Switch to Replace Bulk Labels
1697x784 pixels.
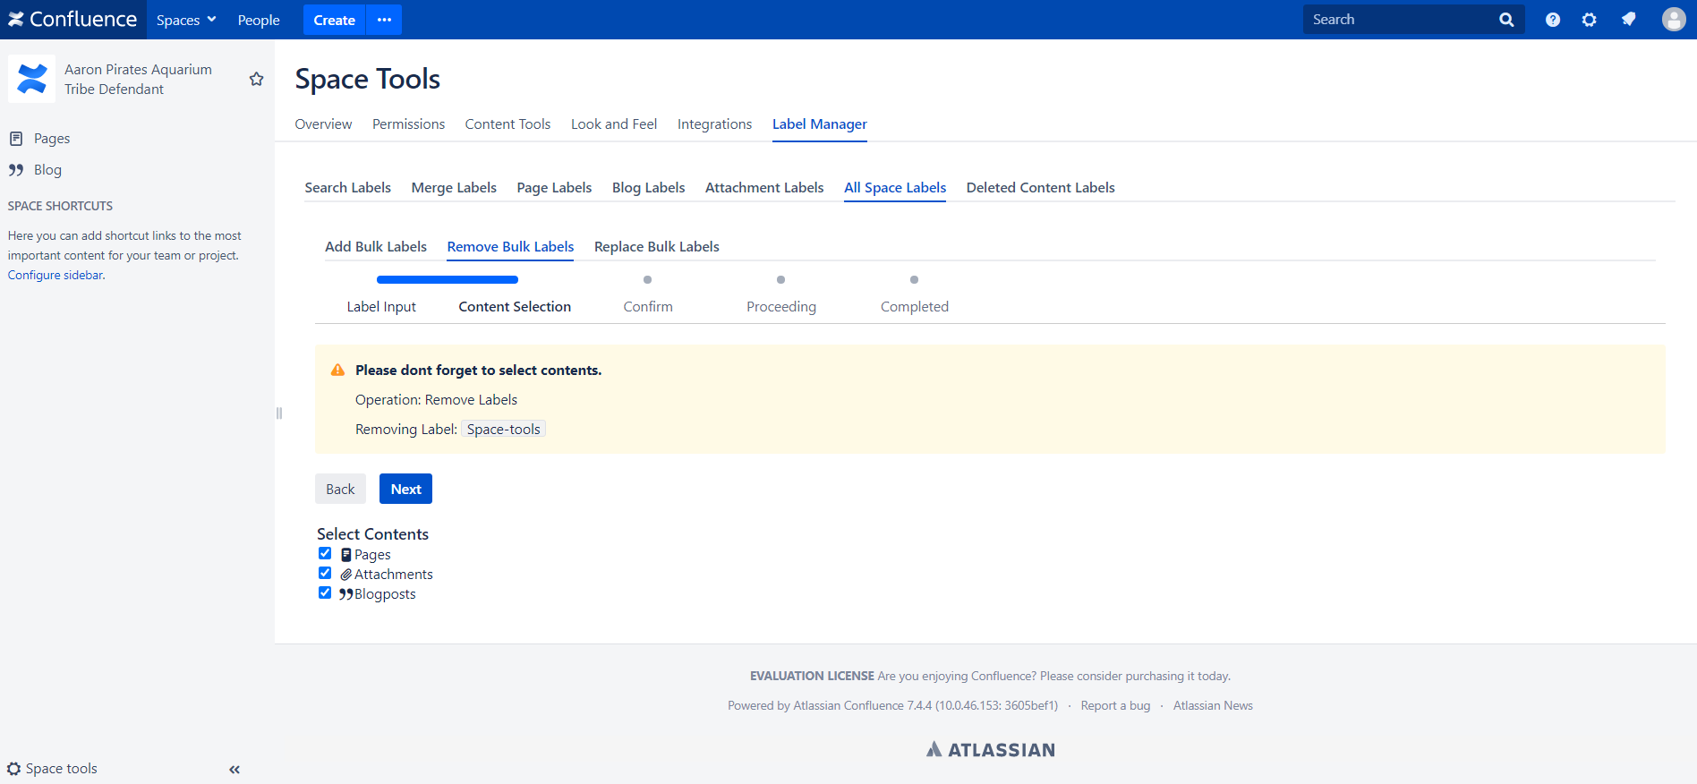[657, 247]
